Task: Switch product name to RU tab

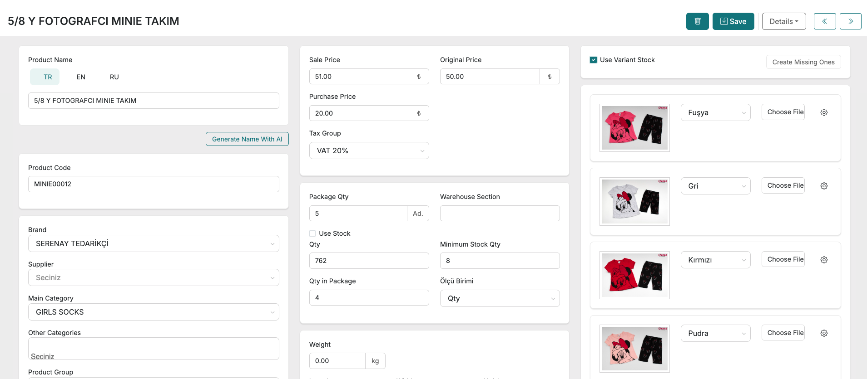Action: pos(114,77)
